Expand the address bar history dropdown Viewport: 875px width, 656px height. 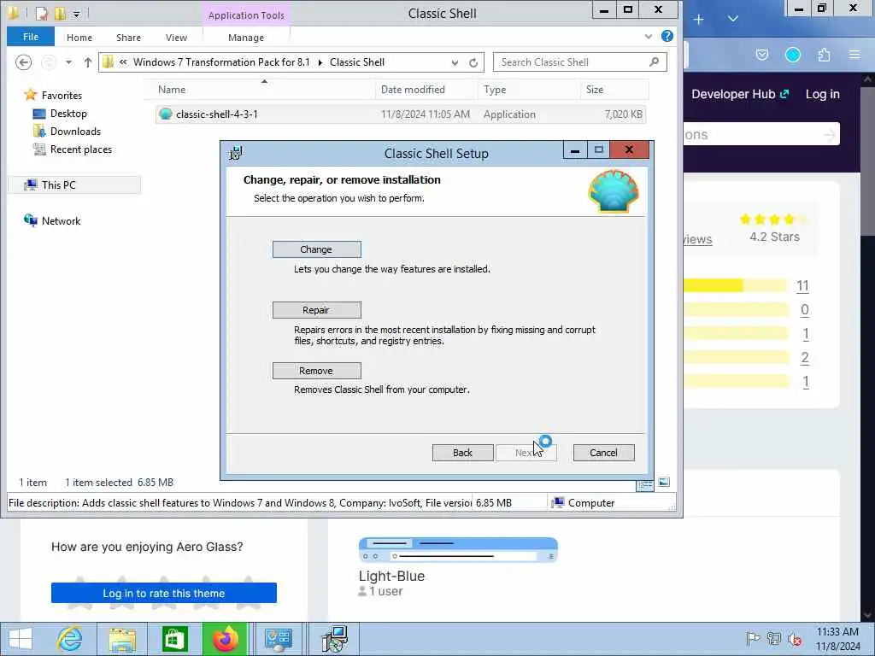click(x=455, y=62)
